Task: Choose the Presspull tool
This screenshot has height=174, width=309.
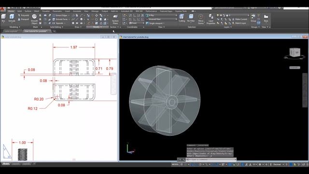Action: tap(24, 19)
